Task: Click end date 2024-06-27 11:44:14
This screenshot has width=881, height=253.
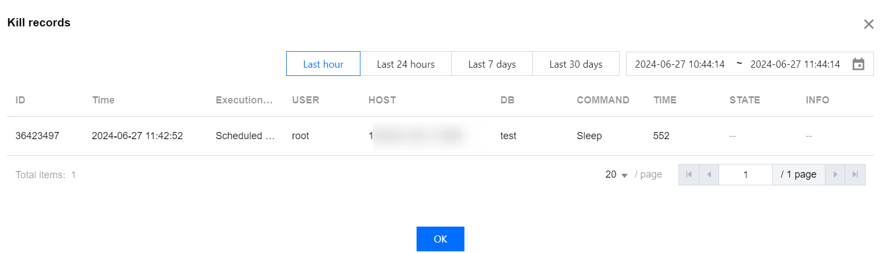Action: 795,64
